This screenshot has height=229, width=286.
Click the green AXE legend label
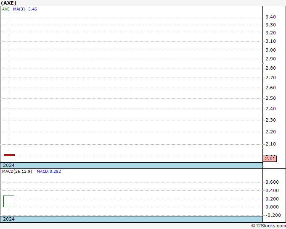5,9
